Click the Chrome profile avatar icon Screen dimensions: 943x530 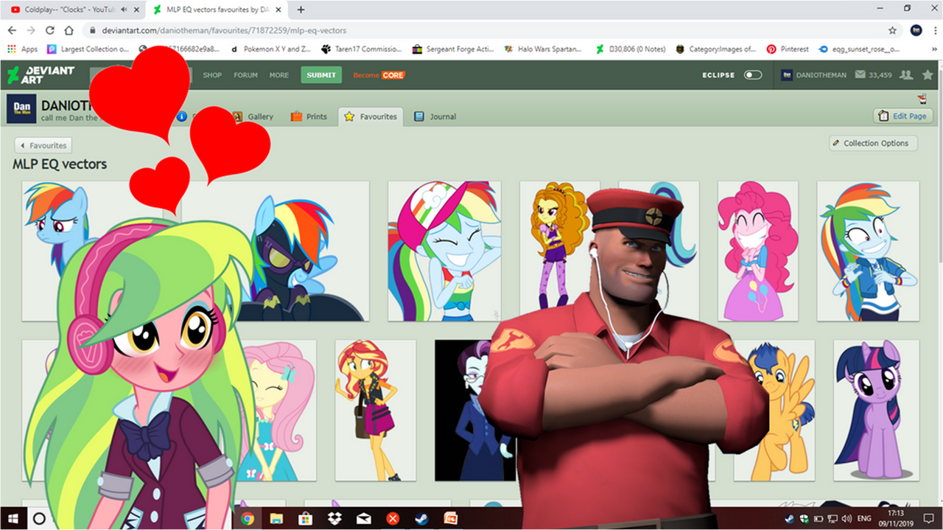pos(916,30)
